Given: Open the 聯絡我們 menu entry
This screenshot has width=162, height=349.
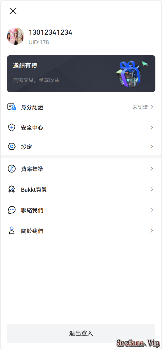Looking at the screenshot, I should click(81, 210).
